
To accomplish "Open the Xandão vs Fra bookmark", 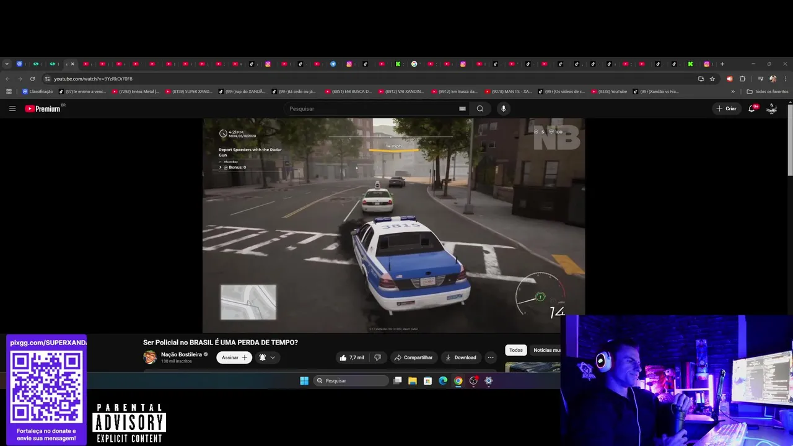I will coord(656,92).
